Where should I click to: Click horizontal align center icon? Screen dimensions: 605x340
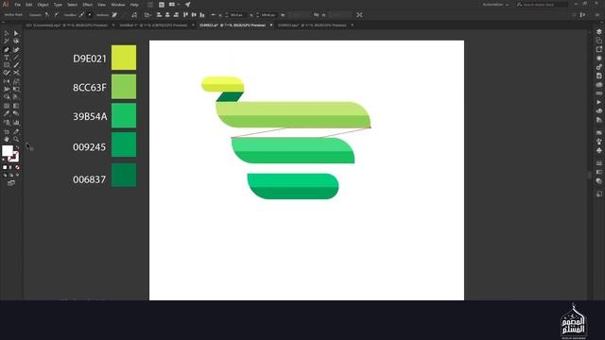[167, 15]
